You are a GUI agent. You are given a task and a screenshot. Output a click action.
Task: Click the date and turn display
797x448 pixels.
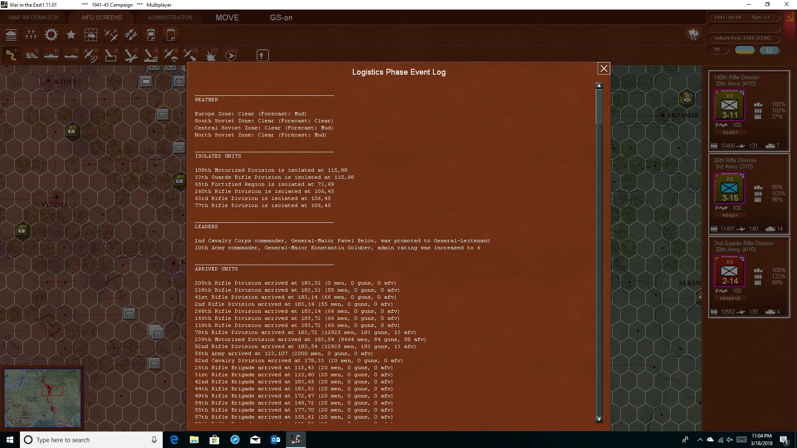pos(743,17)
